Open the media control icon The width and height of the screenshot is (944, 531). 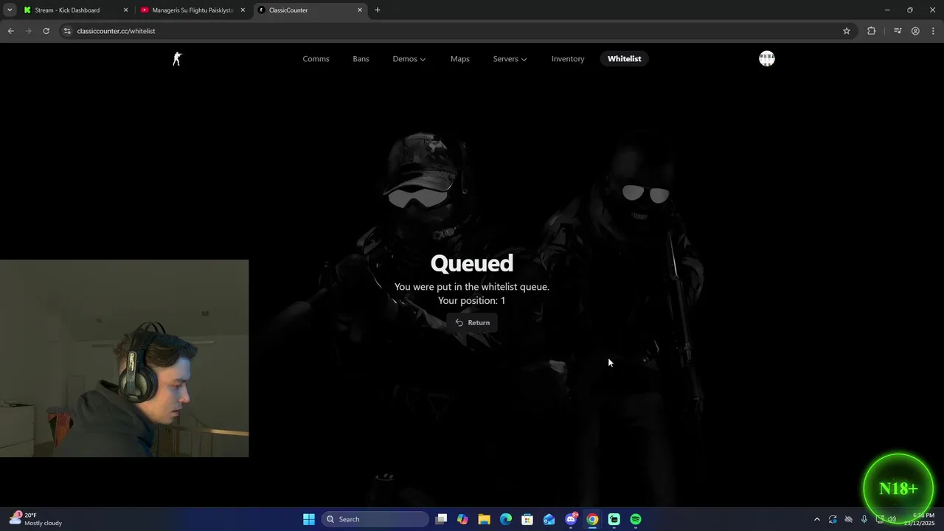click(x=898, y=31)
